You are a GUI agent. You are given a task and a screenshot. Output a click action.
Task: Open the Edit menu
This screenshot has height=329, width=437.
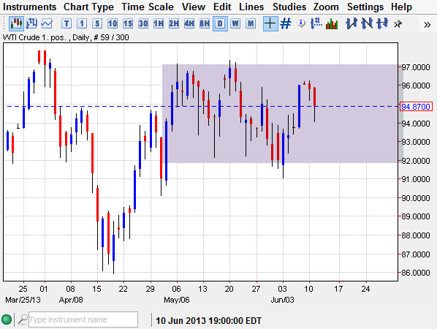click(x=222, y=7)
